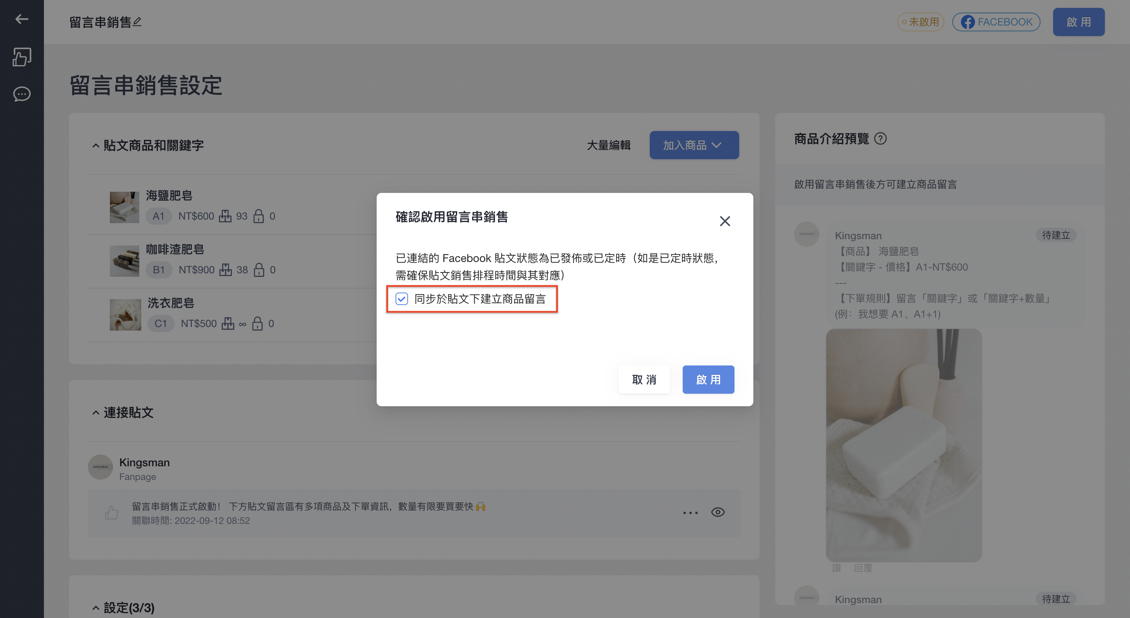Click the 留言串銷售設定 page heading
This screenshot has width=1130, height=618.
pyautogui.click(x=146, y=85)
